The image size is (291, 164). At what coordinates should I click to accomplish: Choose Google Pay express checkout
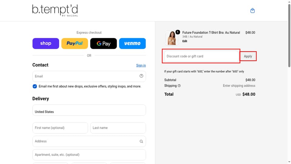pos(104,43)
